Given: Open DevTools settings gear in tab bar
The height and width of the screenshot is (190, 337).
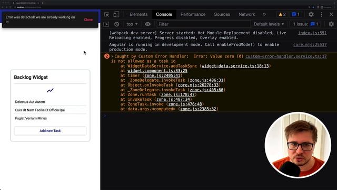Looking at the screenshot, I should pyautogui.click(x=311, y=14).
